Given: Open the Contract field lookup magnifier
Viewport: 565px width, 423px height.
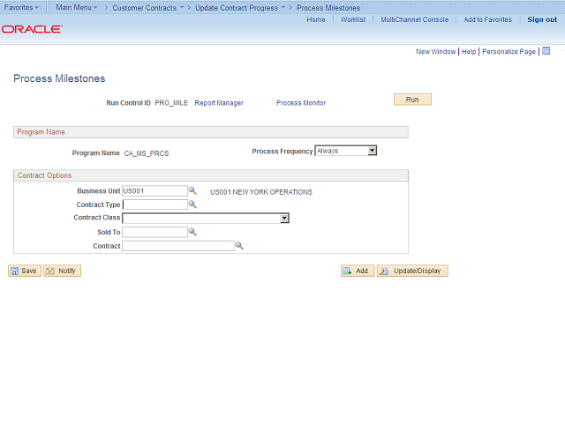Looking at the screenshot, I should pos(238,246).
